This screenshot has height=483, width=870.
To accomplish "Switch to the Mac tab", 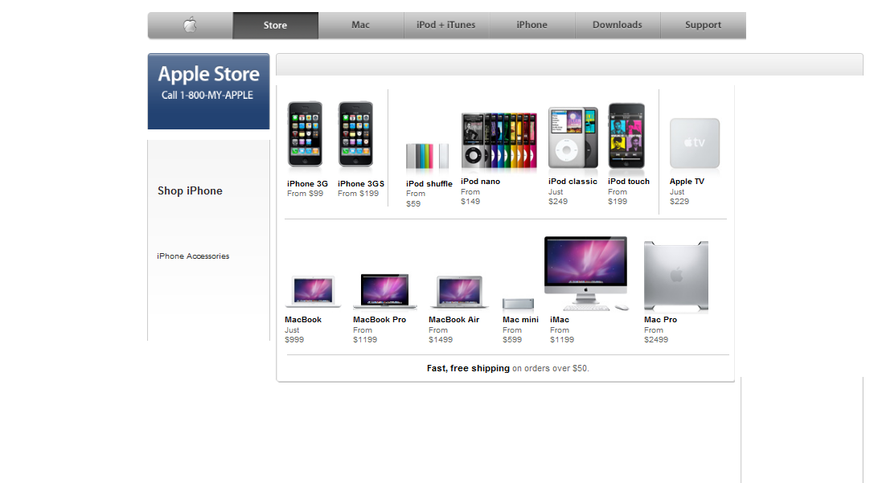I will coord(359,25).
